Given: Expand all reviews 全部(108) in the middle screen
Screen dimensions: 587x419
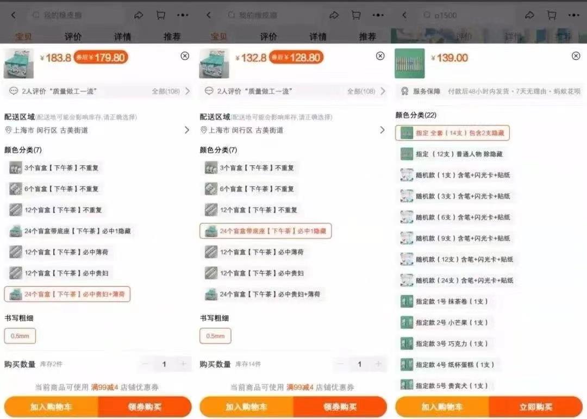Looking at the screenshot, I should point(365,91).
